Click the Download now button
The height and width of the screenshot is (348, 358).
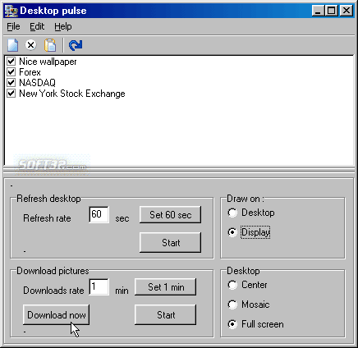point(56,315)
